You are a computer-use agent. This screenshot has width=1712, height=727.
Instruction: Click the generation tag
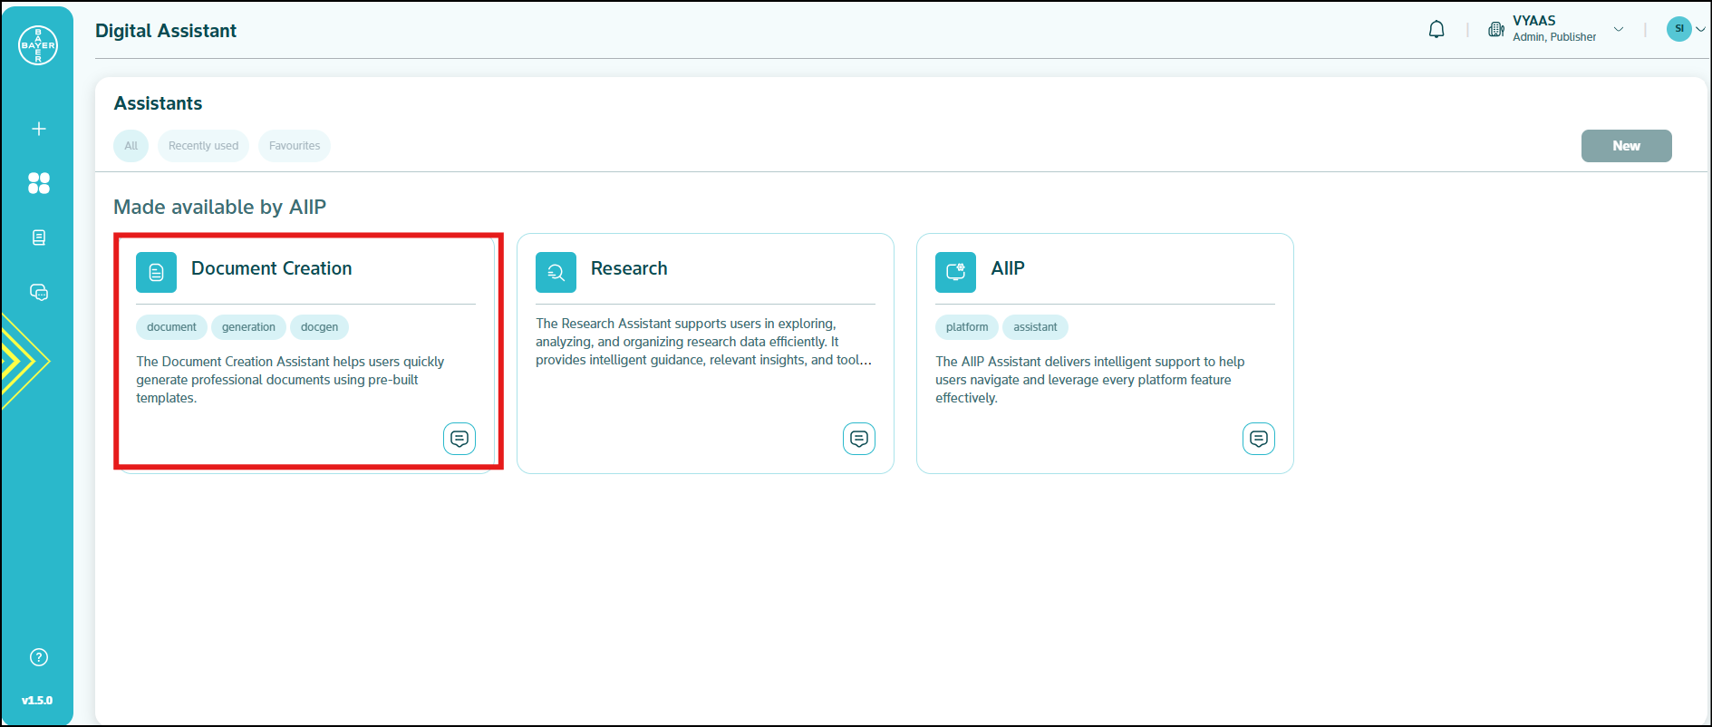pos(248,327)
